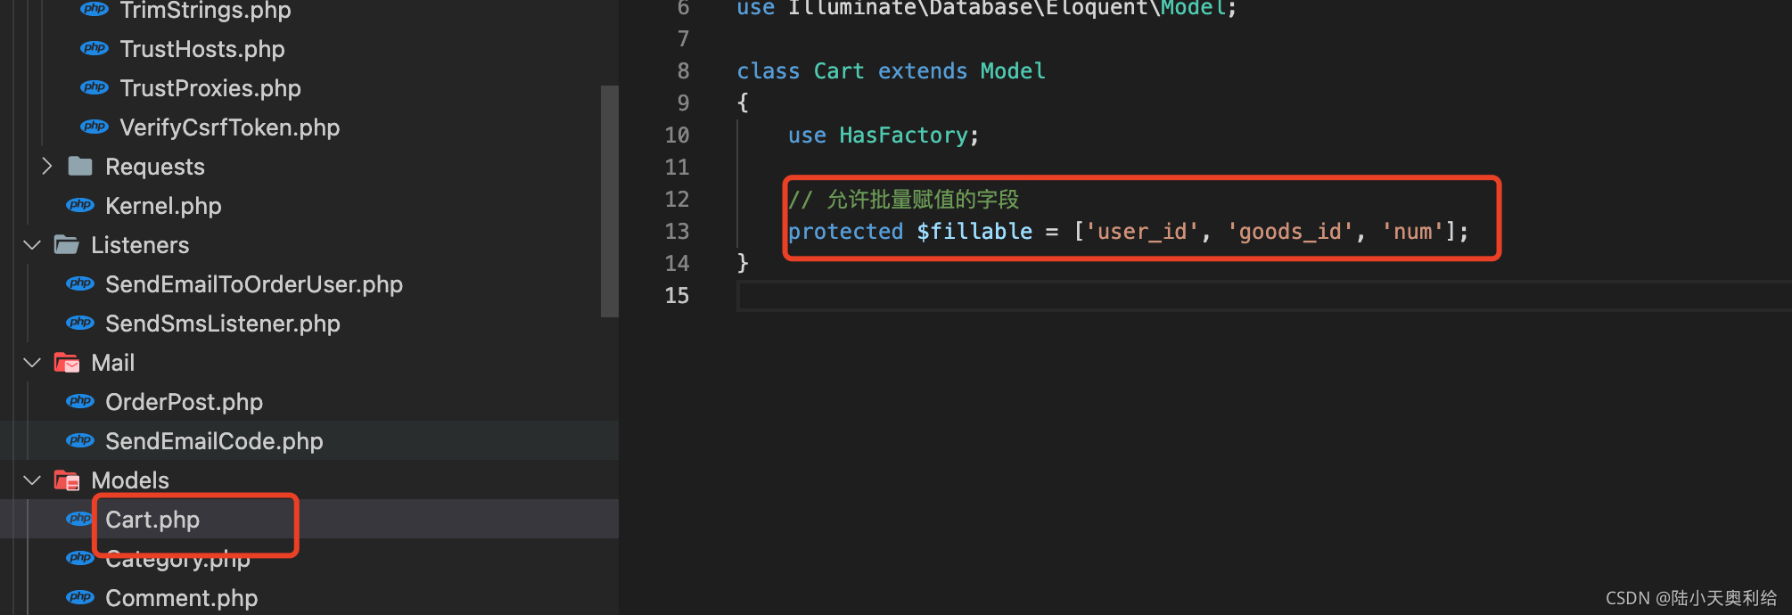1792x615 pixels.
Task: Click 'protected' keyword on line 13
Action: pyautogui.click(x=845, y=232)
